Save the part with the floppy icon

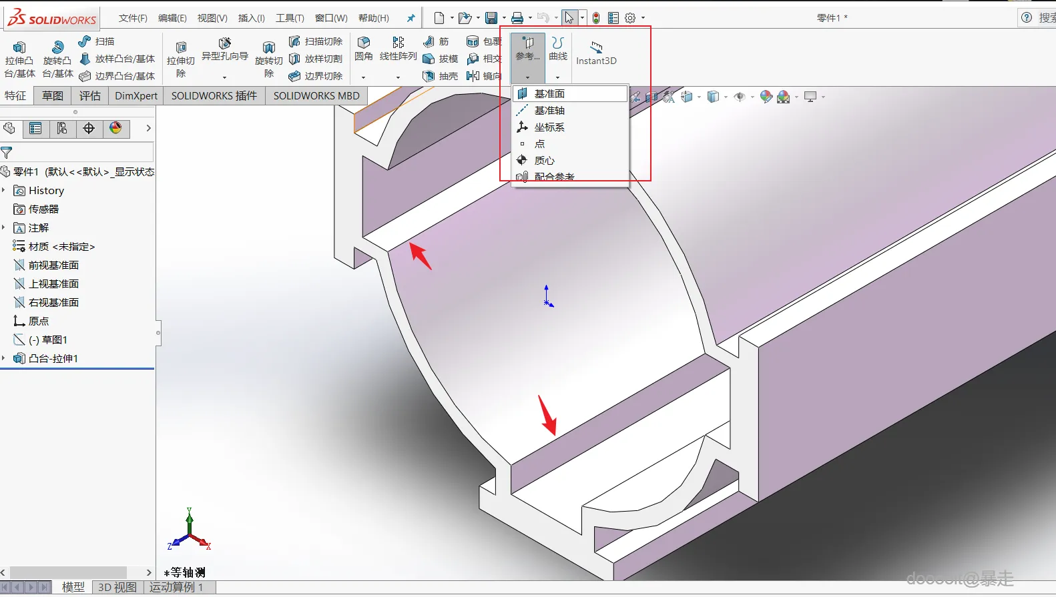point(491,18)
